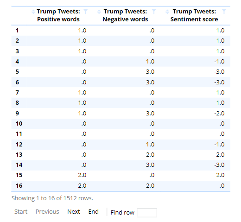Select row 16 header

tap(19, 186)
